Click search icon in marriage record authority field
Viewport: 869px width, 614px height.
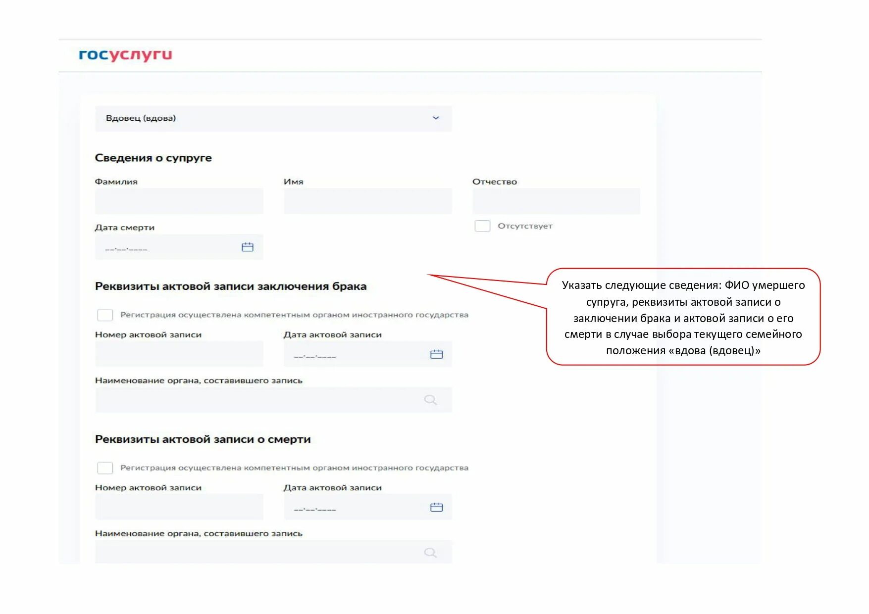(430, 400)
